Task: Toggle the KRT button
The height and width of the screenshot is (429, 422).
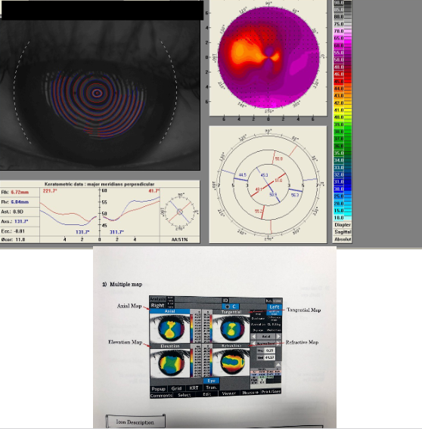Action: coord(194,388)
